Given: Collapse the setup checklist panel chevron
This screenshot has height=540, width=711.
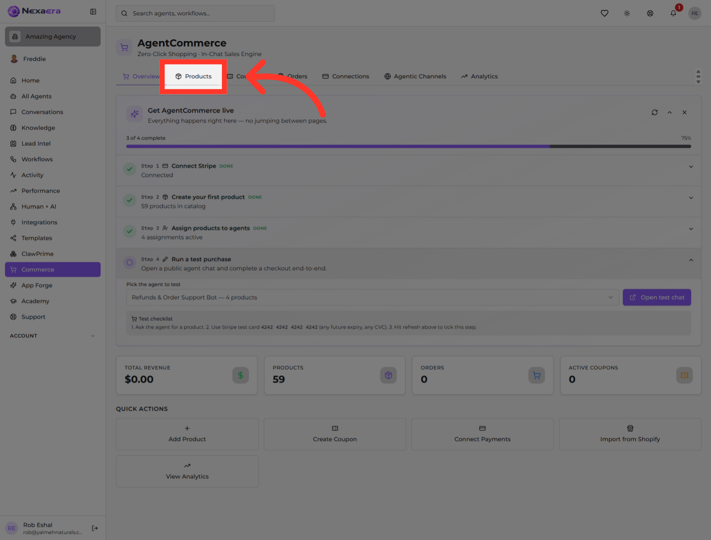Looking at the screenshot, I should tap(670, 112).
